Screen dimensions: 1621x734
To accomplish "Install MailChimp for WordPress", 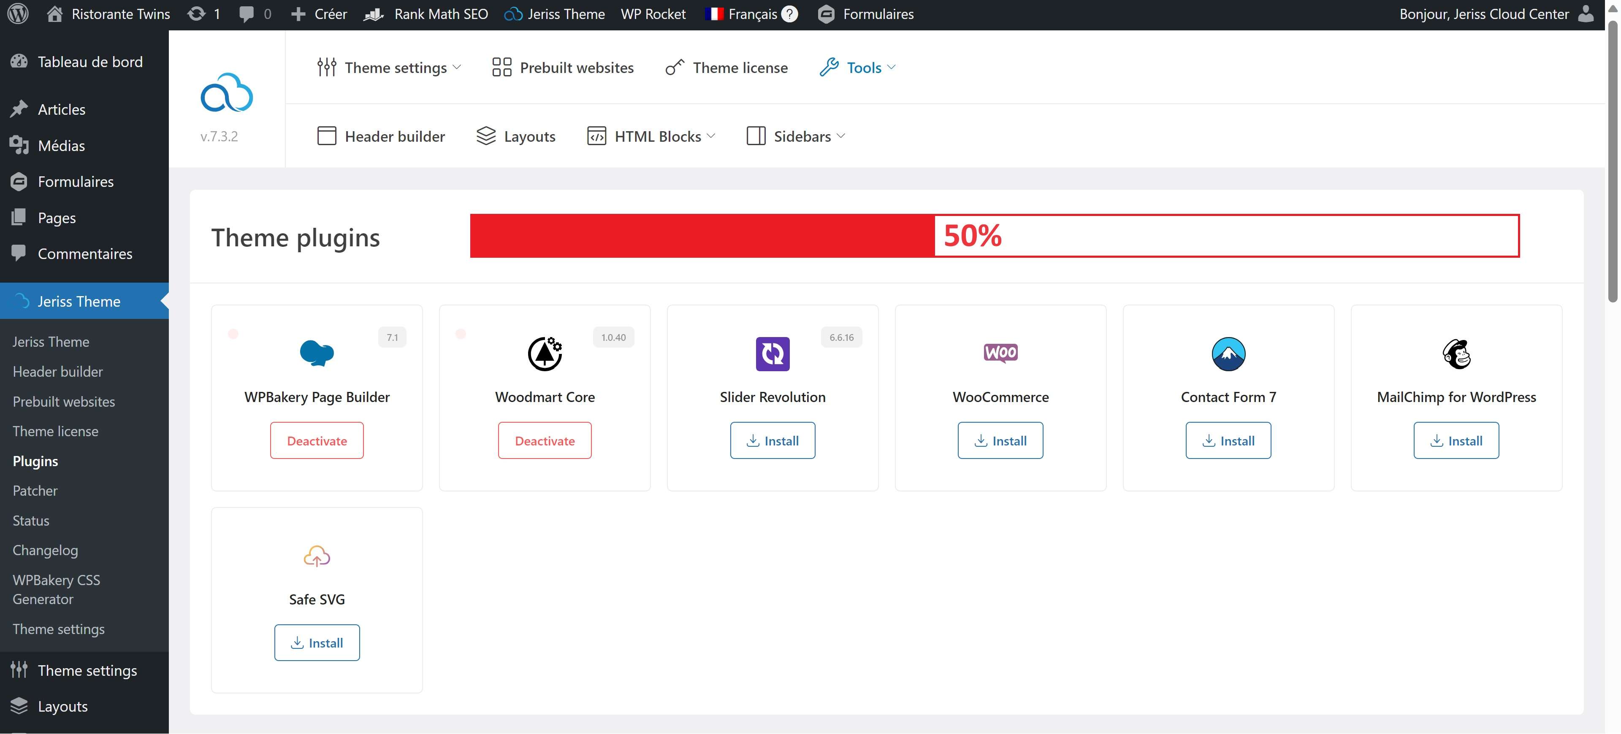I will pos(1457,440).
